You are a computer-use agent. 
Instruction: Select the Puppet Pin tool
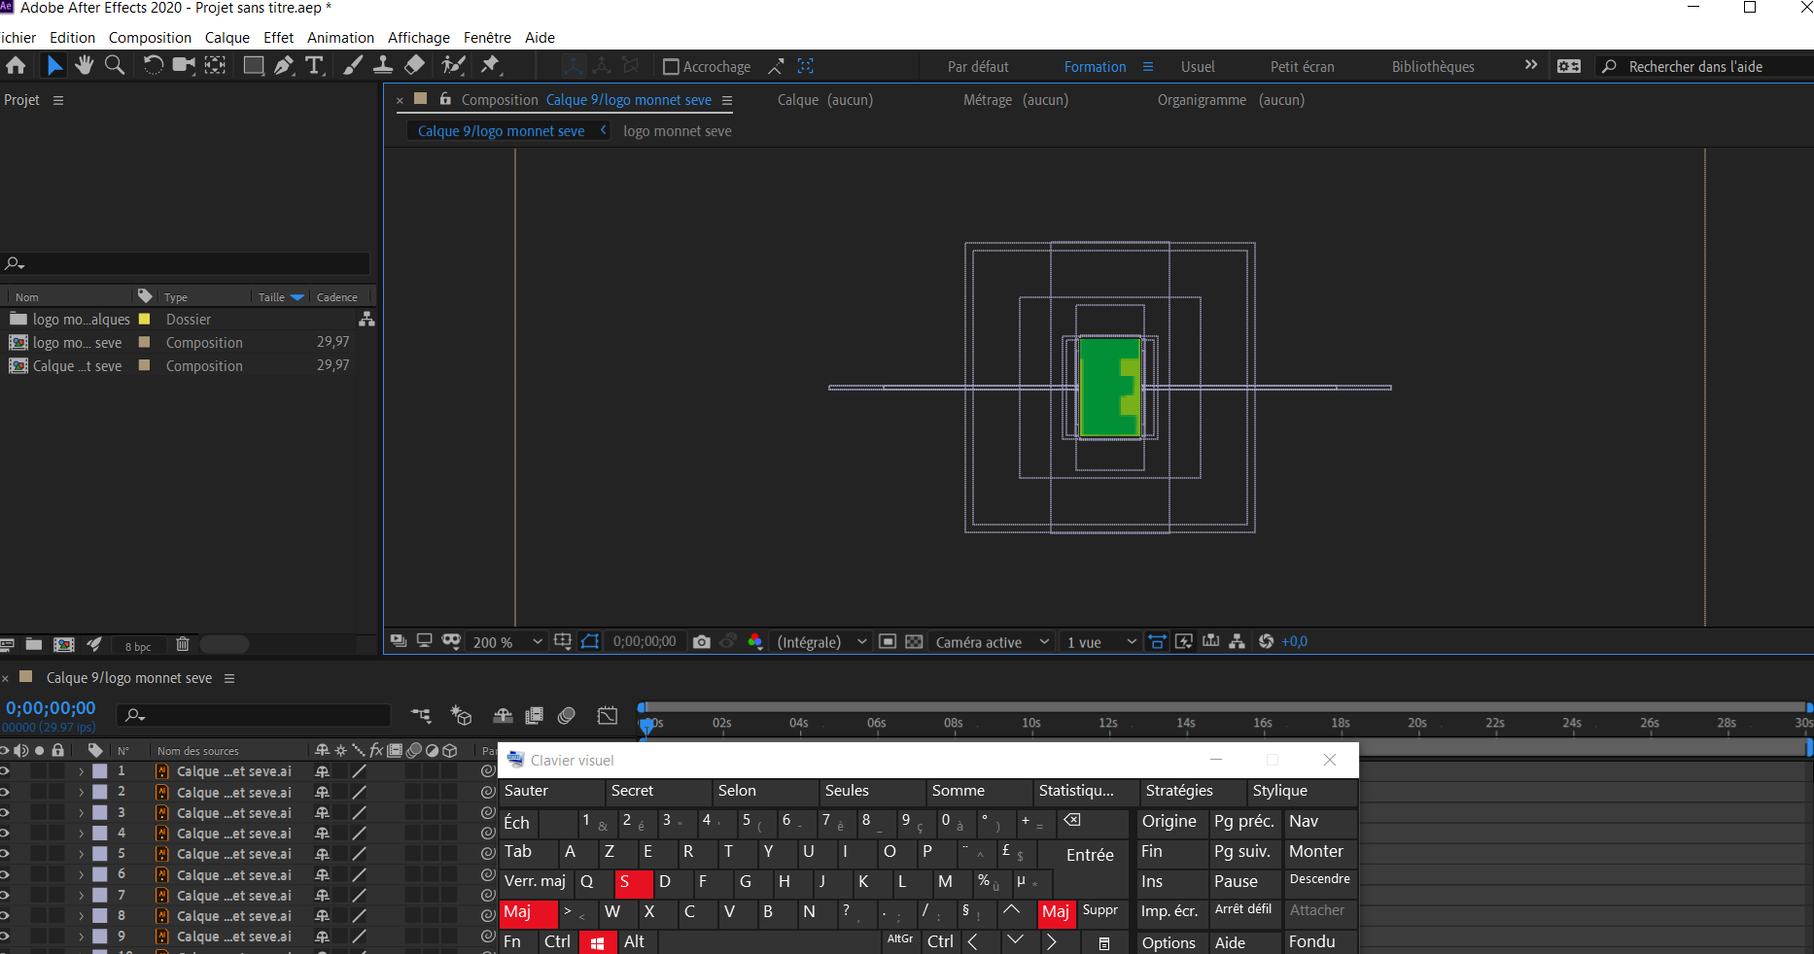490,65
